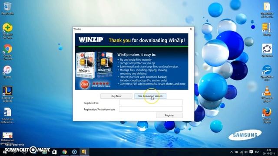Launch WinZip from the desktop shortcut
278x156 pixels.
[x=267, y=29]
